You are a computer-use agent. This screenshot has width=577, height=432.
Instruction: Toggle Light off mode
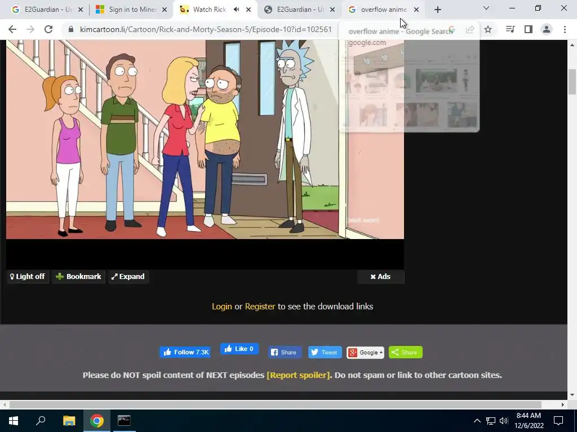pos(28,277)
